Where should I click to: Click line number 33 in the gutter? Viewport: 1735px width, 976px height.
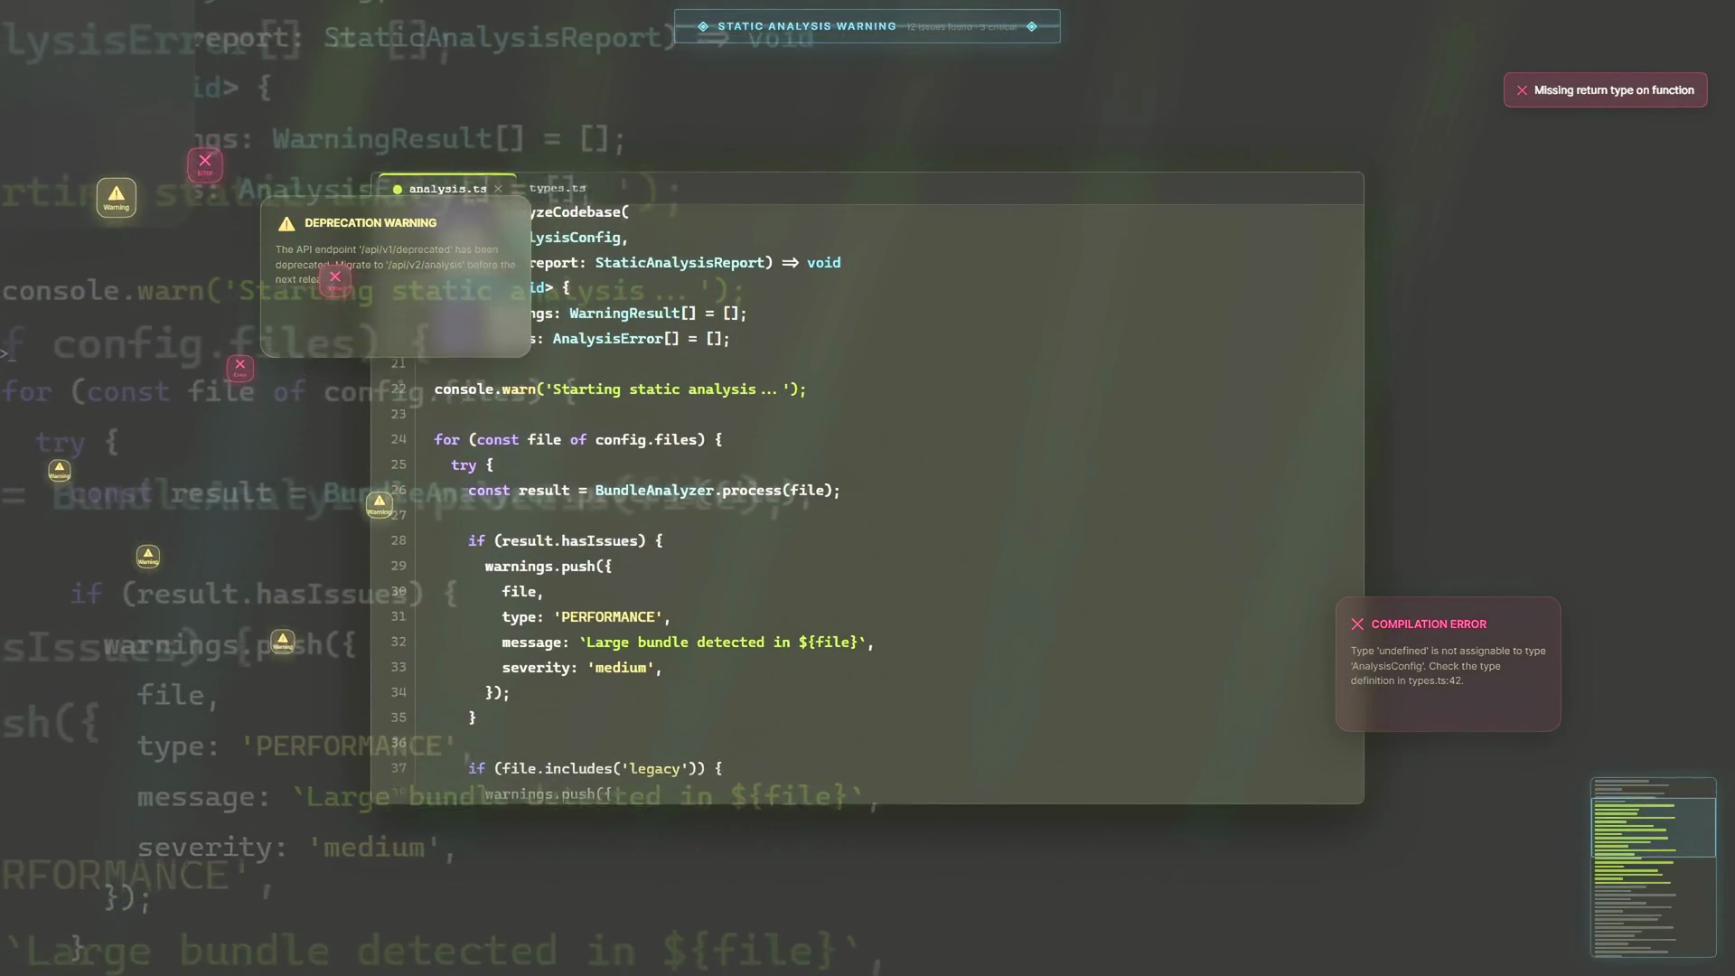pyautogui.click(x=399, y=667)
